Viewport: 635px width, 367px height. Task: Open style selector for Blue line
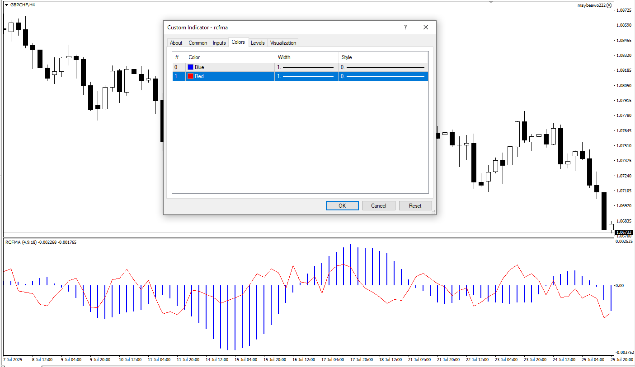tap(382, 67)
